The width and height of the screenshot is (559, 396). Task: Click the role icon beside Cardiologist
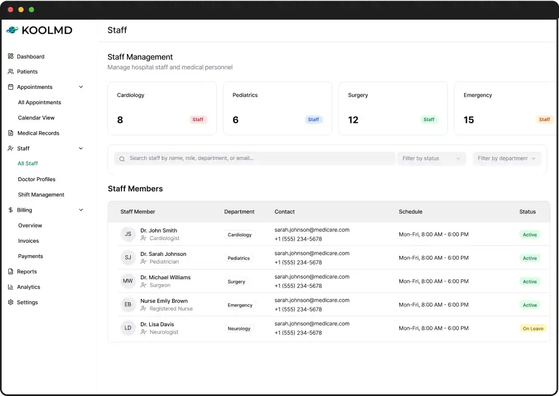tap(143, 238)
